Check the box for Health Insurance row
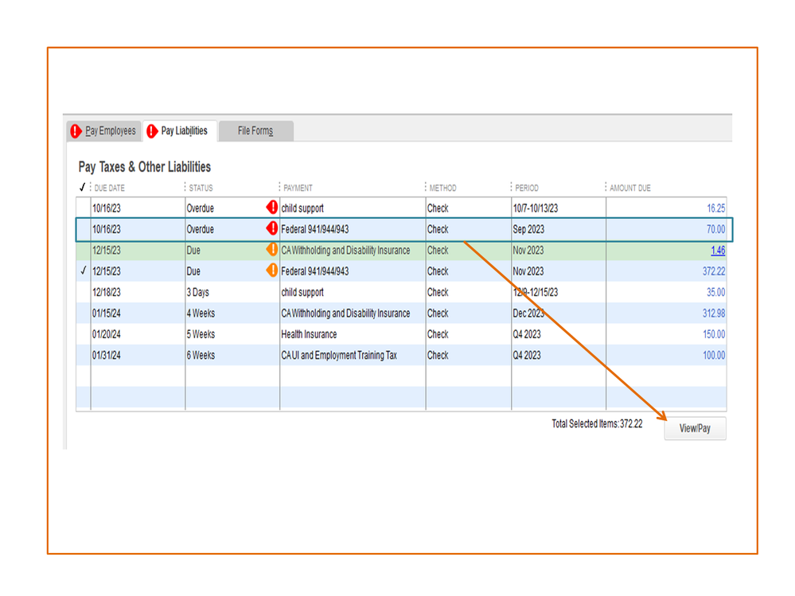Viewport: 795px width, 596px height. pos(83,334)
